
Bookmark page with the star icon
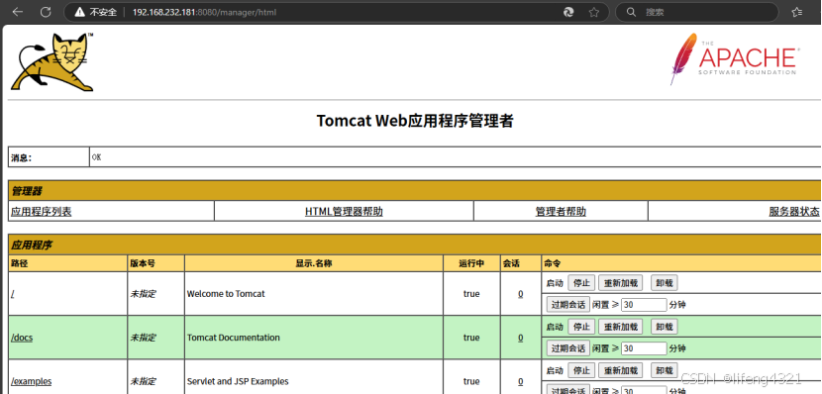point(593,12)
